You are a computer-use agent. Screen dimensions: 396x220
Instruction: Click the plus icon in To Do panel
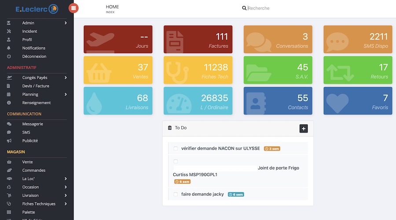click(x=304, y=128)
